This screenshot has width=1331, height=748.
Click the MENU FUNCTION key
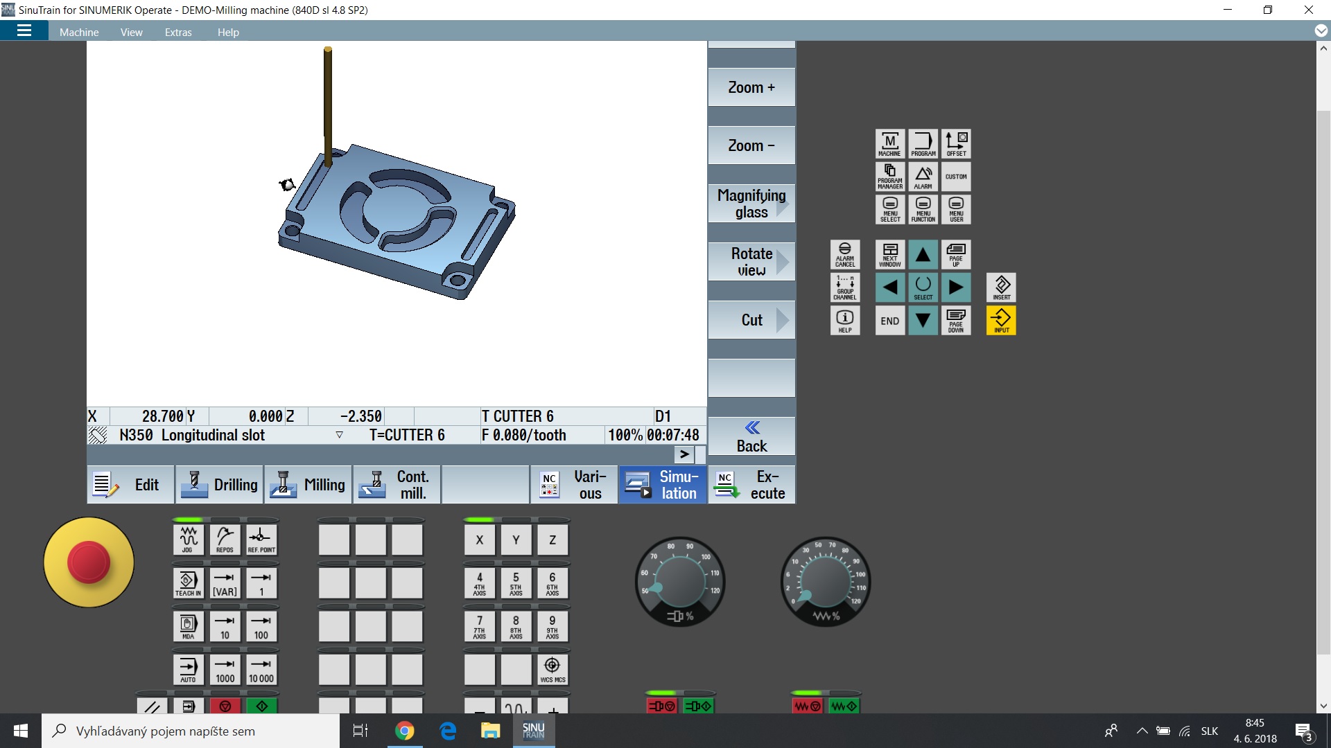[923, 209]
